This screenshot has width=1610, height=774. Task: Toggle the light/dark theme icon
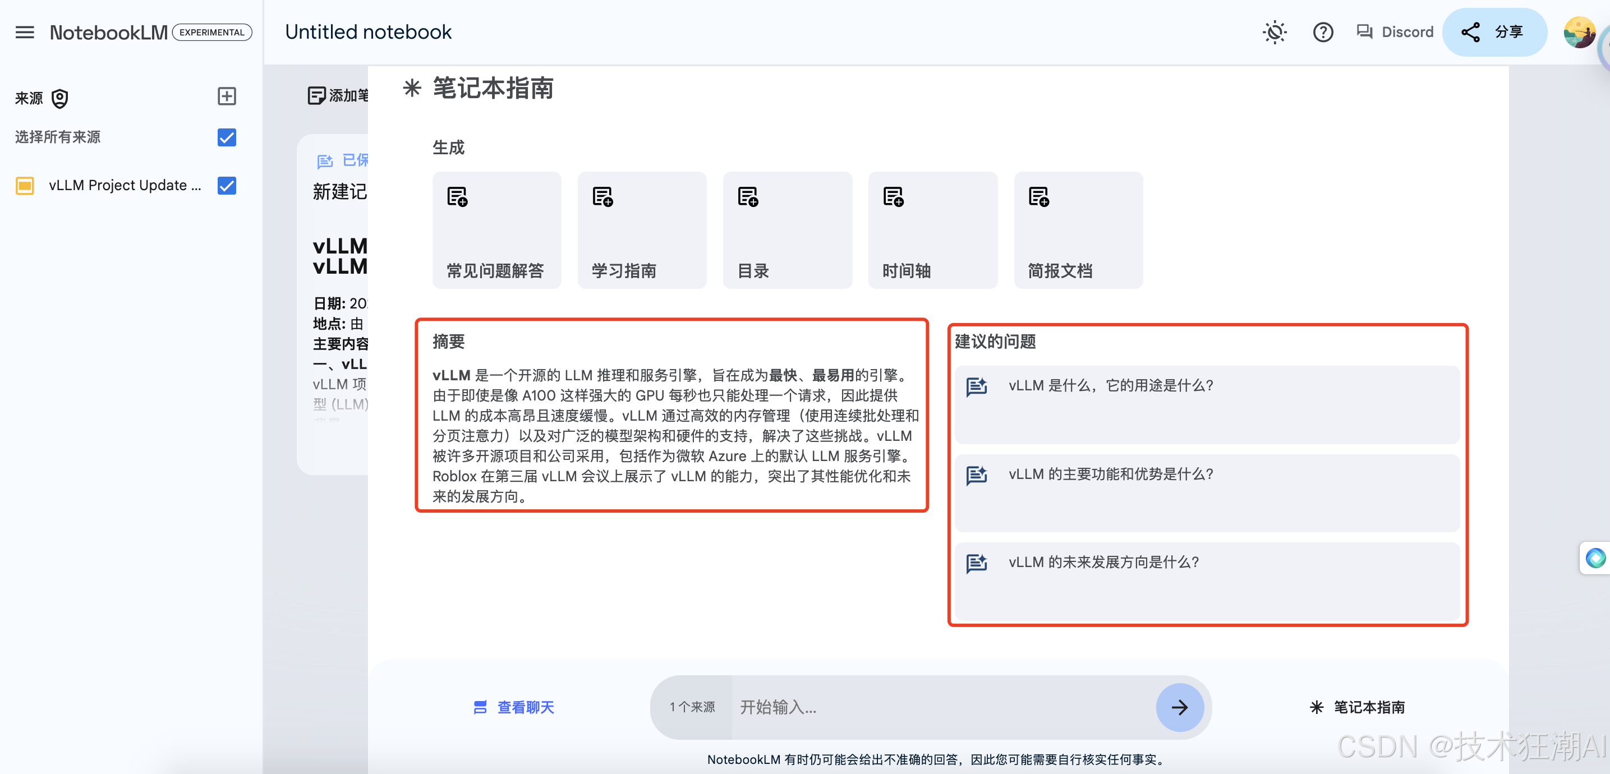click(1275, 32)
